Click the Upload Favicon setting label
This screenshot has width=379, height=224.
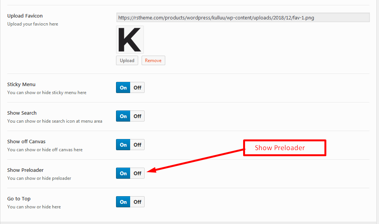point(25,16)
